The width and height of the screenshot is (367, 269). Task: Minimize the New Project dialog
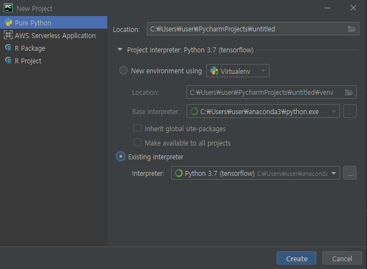point(327,8)
